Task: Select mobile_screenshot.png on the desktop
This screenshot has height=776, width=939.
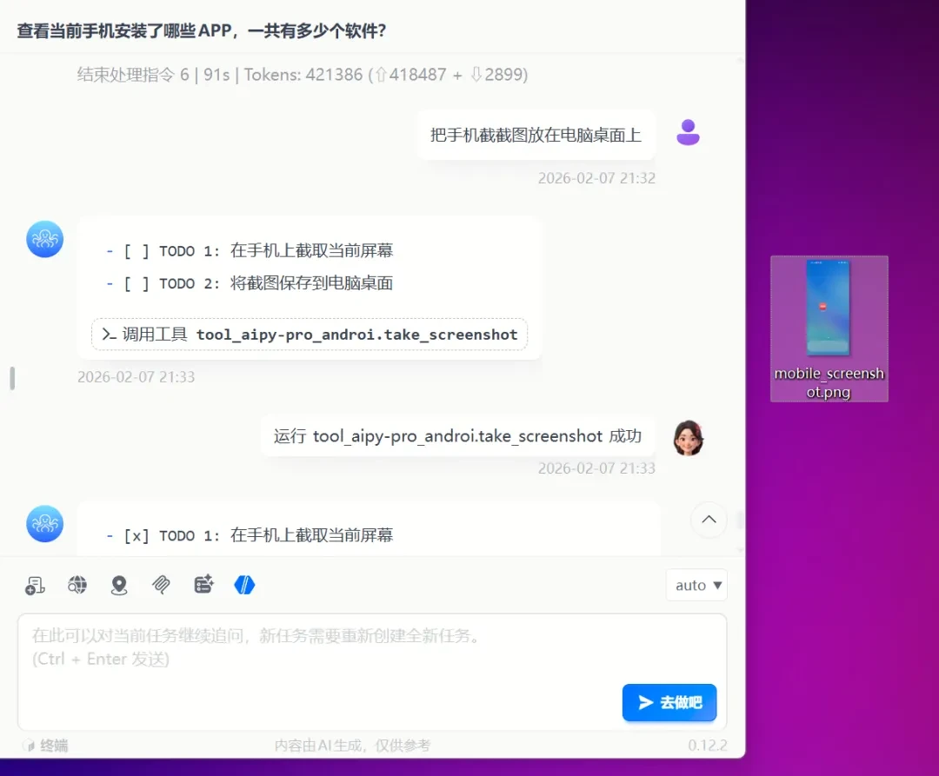Action: (x=829, y=329)
